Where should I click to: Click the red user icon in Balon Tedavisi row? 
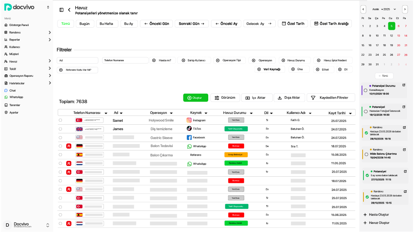[x=69, y=146]
